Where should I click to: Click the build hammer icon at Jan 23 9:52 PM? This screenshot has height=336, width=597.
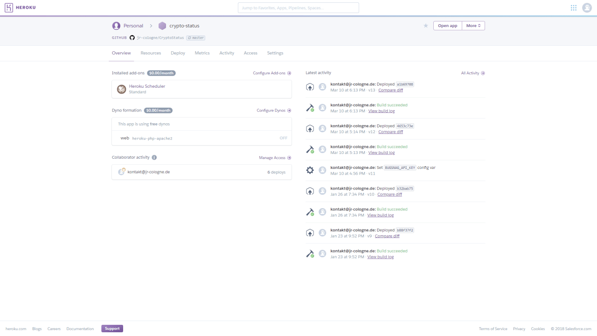[310, 253]
